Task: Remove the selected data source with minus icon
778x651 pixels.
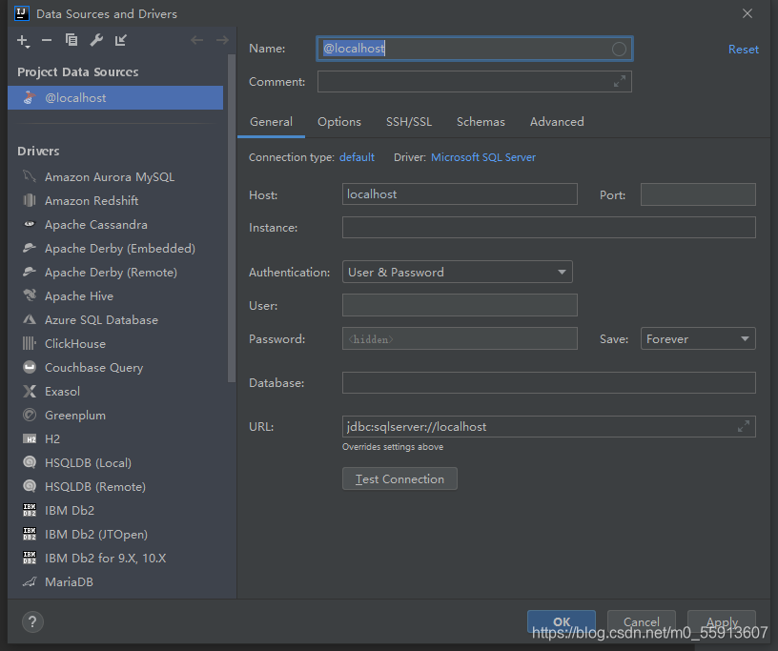Action: [x=47, y=40]
